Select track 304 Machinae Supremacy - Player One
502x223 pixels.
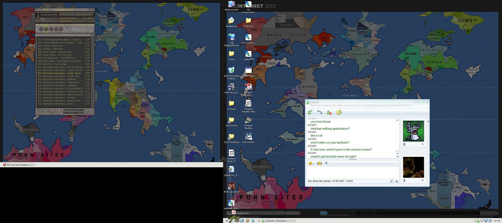64,76
